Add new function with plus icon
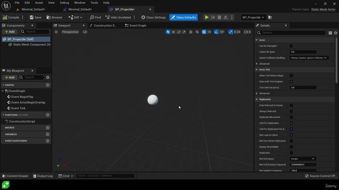 click(48, 115)
